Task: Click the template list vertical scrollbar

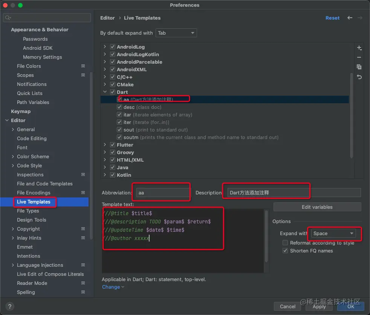Action: point(352,113)
